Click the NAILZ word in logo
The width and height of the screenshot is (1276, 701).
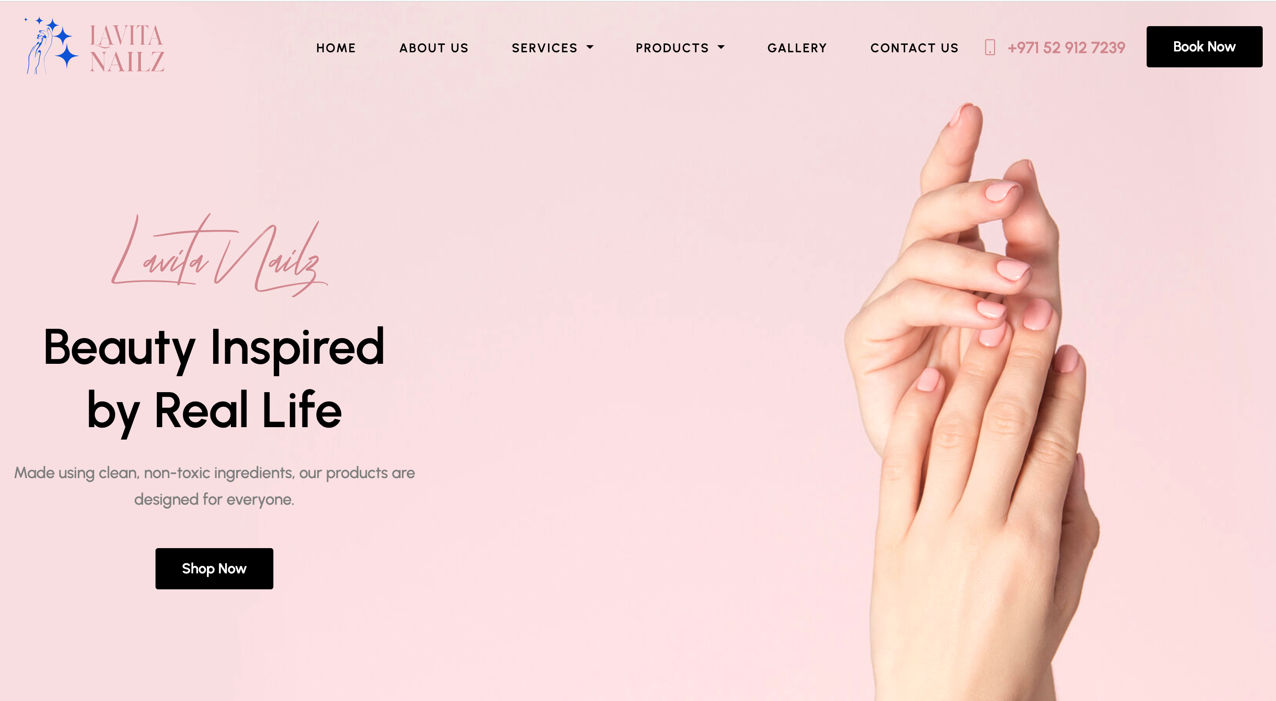pyautogui.click(x=127, y=62)
